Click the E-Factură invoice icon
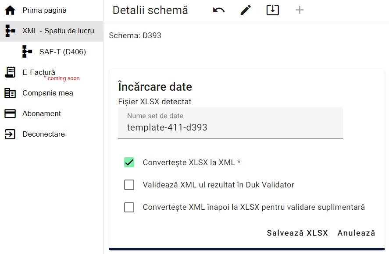Screen dimensions: 389x254 [10, 72]
